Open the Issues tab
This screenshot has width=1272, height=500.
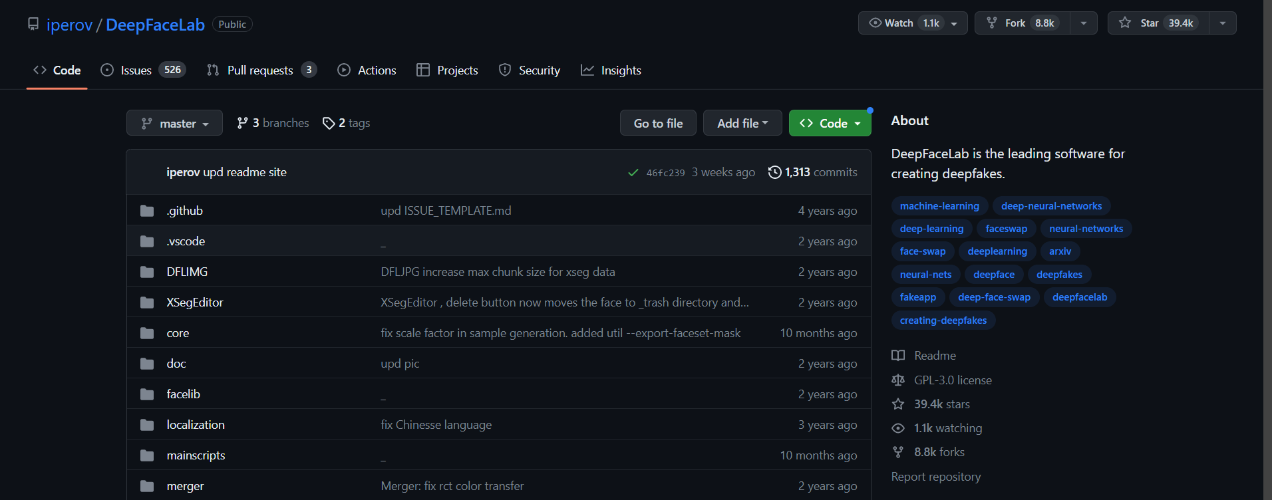(x=143, y=70)
